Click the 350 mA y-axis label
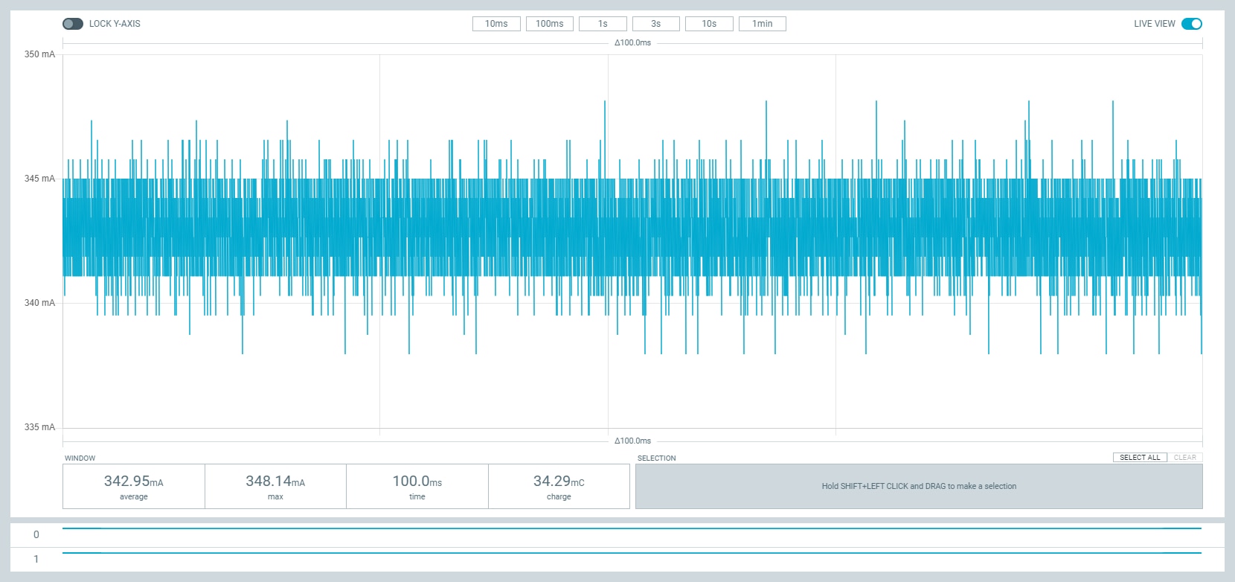Image resolution: width=1235 pixels, height=582 pixels. coord(39,54)
